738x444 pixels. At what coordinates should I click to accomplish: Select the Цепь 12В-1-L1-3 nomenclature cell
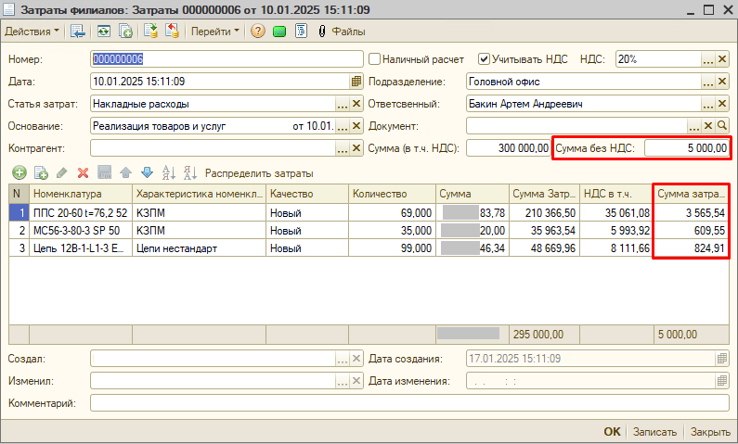pos(81,248)
